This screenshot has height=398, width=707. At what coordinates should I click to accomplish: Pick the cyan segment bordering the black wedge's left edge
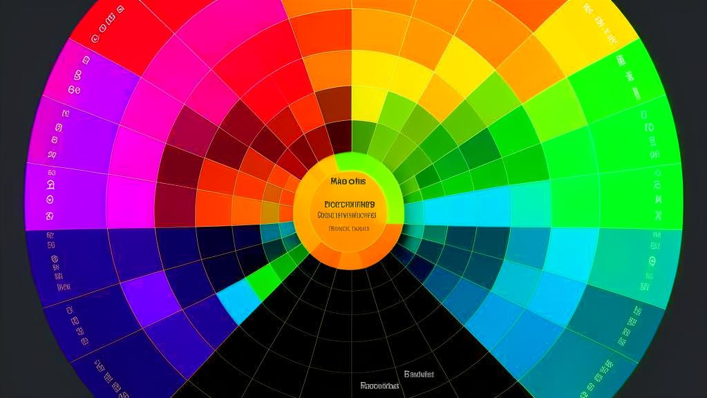pos(239,301)
